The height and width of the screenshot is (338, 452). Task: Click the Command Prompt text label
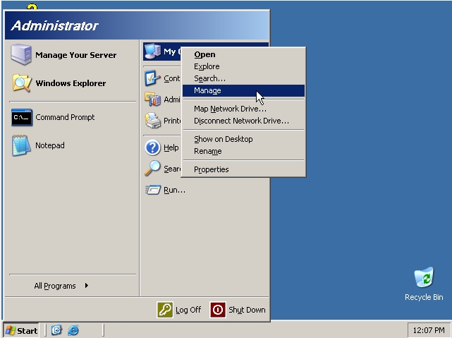tap(65, 117)
